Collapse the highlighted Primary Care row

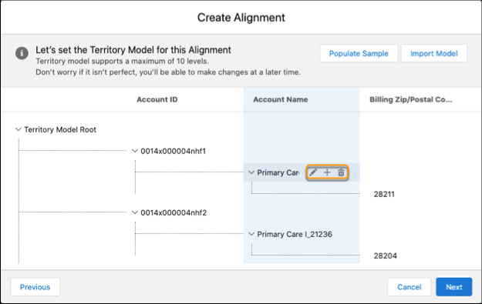[251, 172]
